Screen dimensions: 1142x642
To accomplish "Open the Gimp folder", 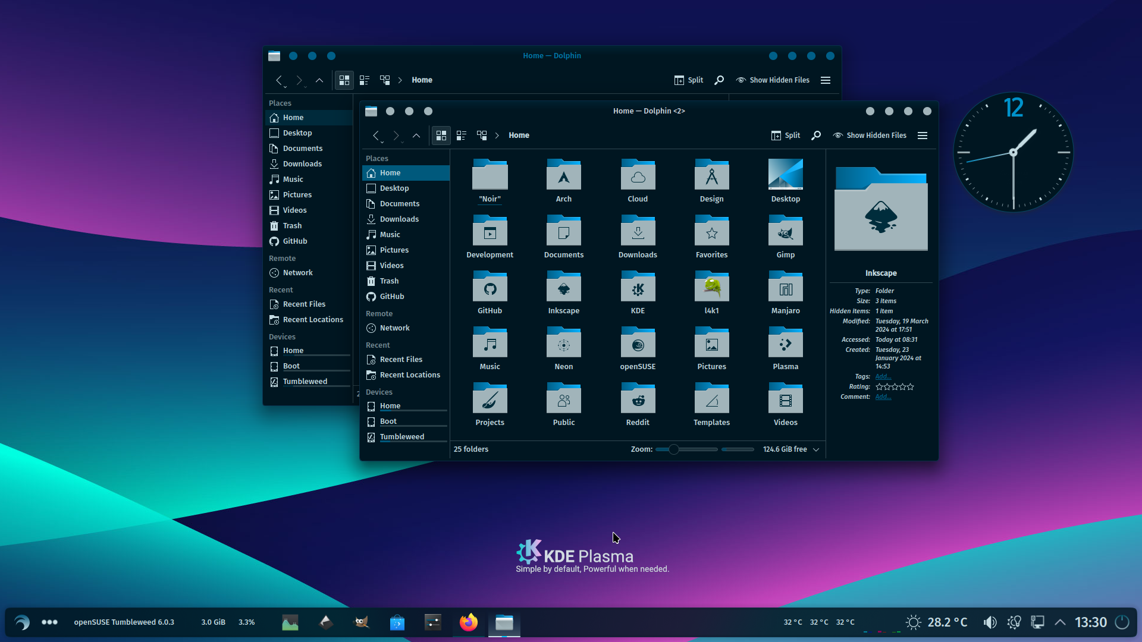I will tap(785, 237).
